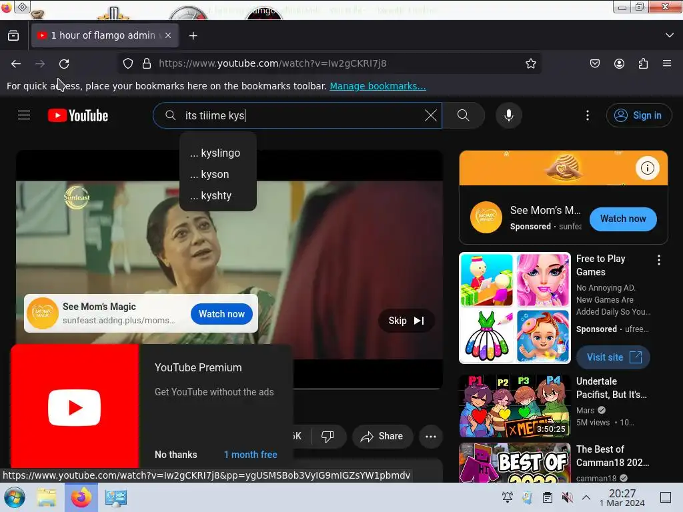Screen dimensions: 683x512
Task: Open ad info icon on banner
Action: tap(647, 168)
